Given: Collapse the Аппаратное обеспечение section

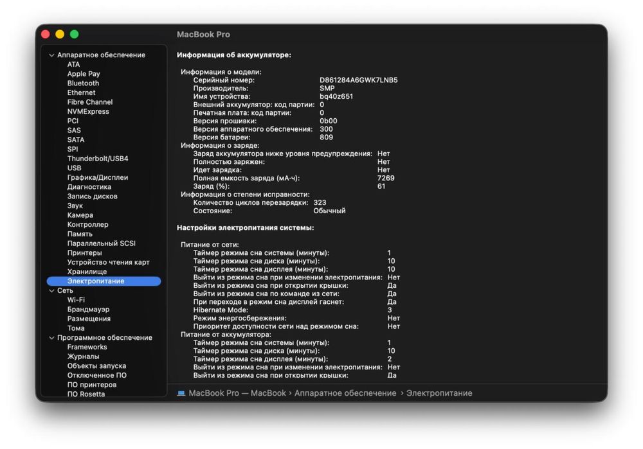Looking at the screenshot, I should click(x=51, y=55).
